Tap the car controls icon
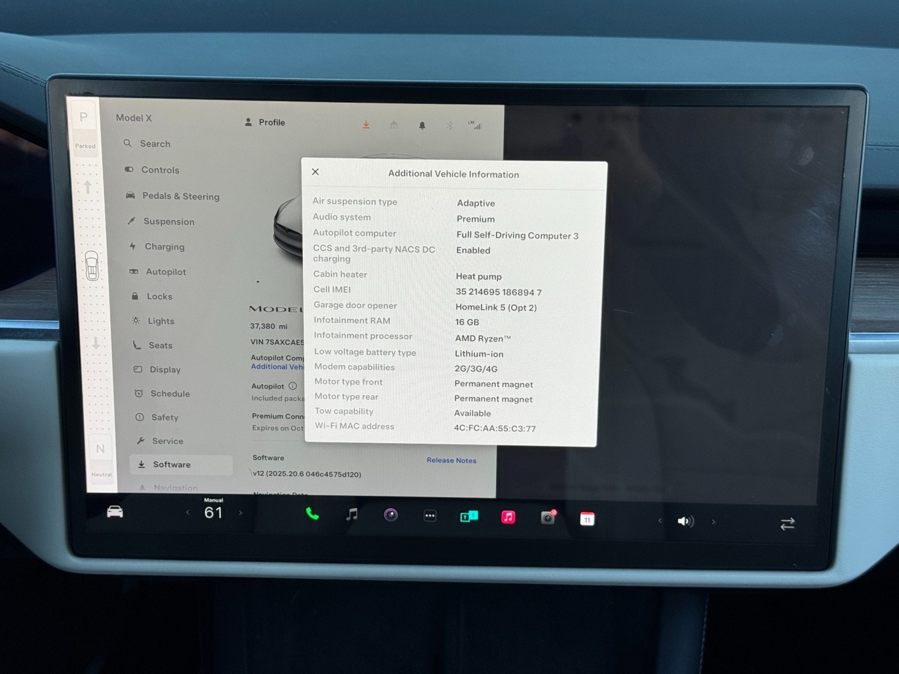Image resolution: width=899 pixels, height=674 pixels. (x=115, y=512)
